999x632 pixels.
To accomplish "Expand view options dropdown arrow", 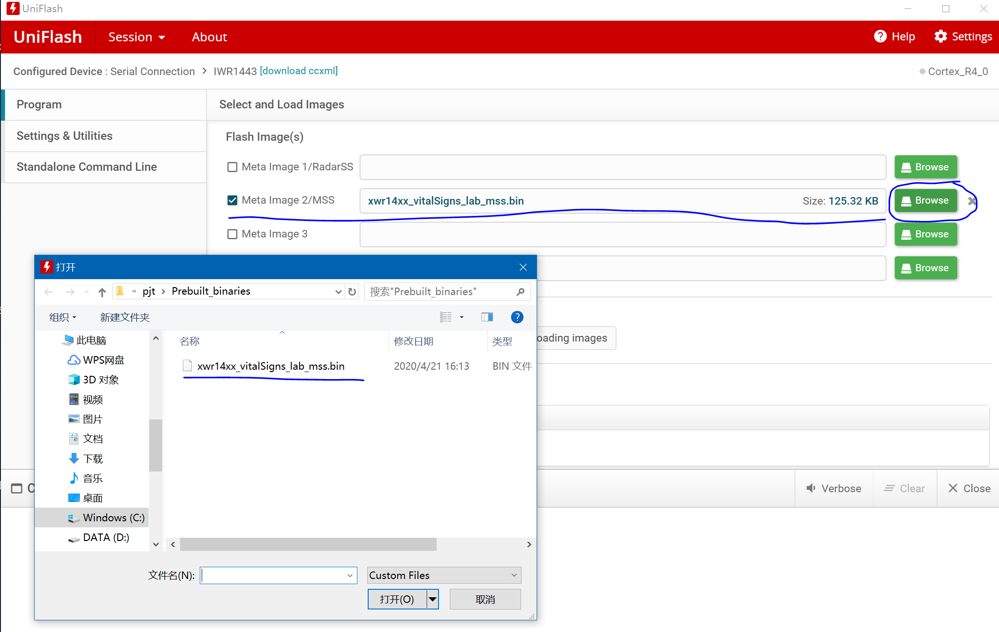I will tap(462, 317).
